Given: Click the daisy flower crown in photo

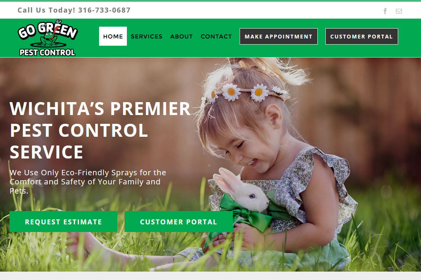Looking at the screenshot, I should coord(244,93).
